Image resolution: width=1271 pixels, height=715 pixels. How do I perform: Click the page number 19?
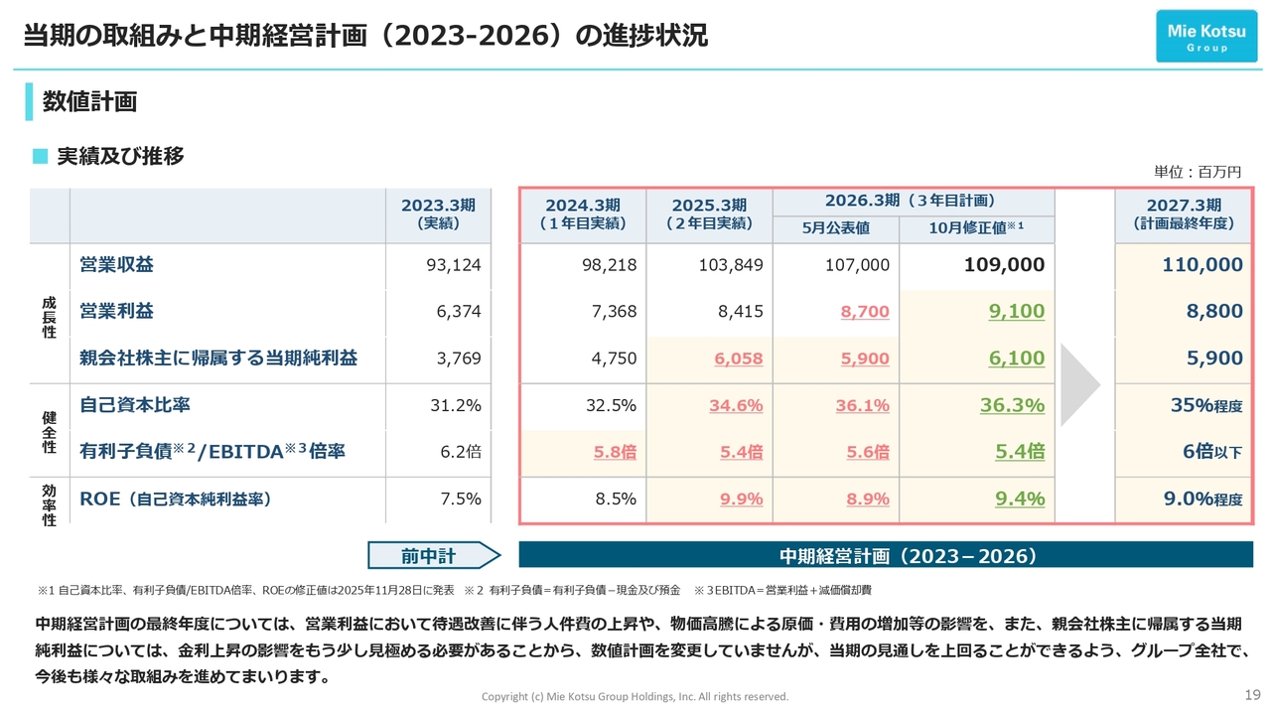coord(1252,694)
